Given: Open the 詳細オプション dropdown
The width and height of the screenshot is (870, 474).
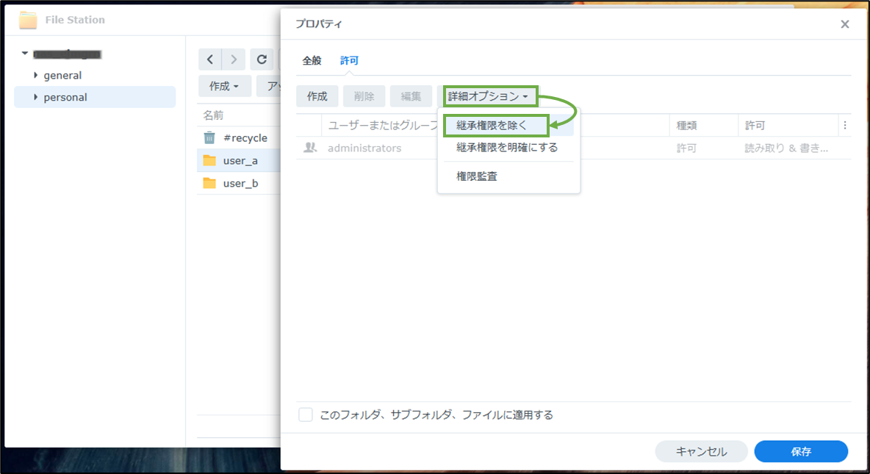Looking at the screenshot, I should [x=490, y=96].
